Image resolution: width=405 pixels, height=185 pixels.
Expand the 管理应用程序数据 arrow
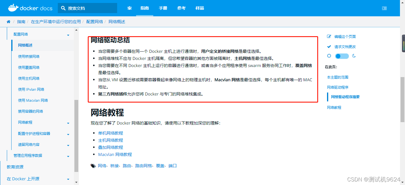click(x=68, y=157)
